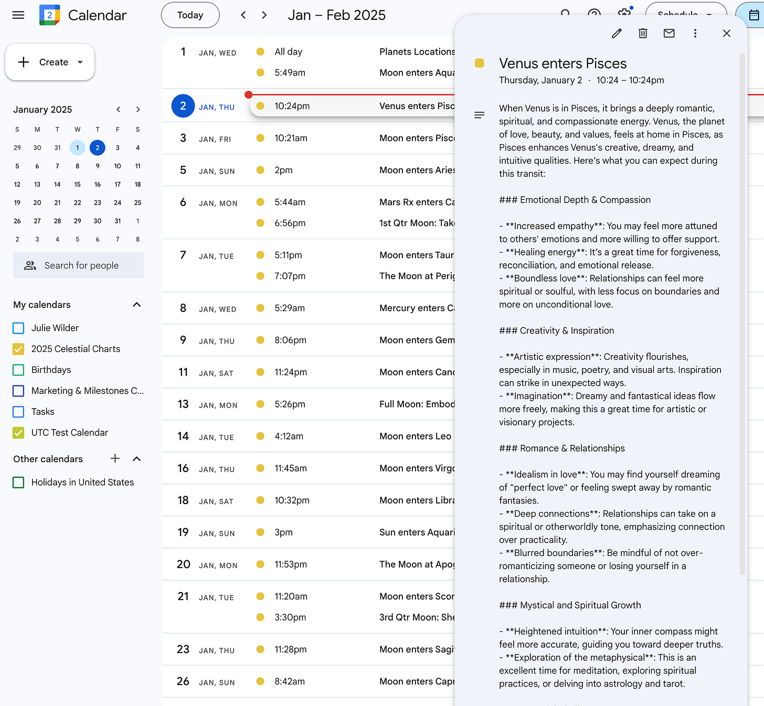This screenshot has height=706, width=764.
Task: Click the JAN, THU date 2 header
Action: pyautogui.click(x=204, y=106)
